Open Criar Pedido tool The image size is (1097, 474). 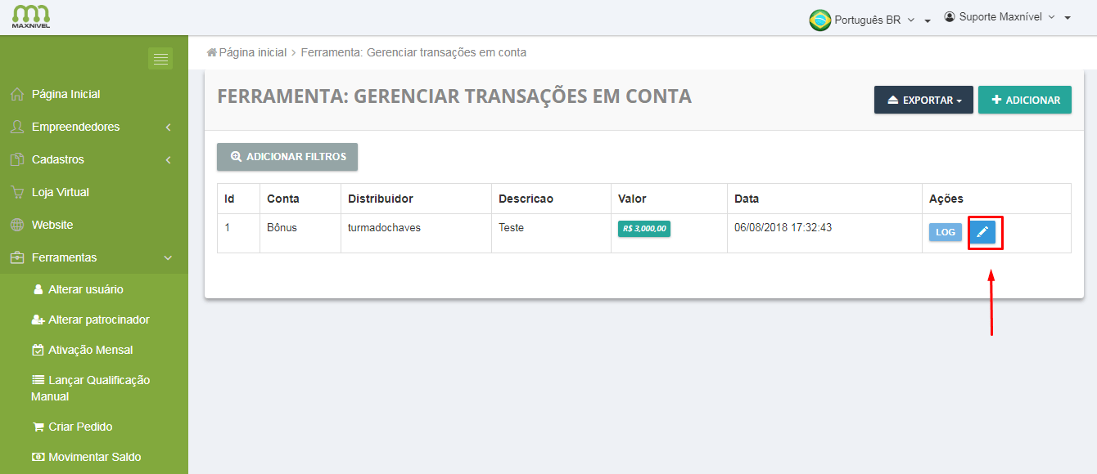coord(79,427)
